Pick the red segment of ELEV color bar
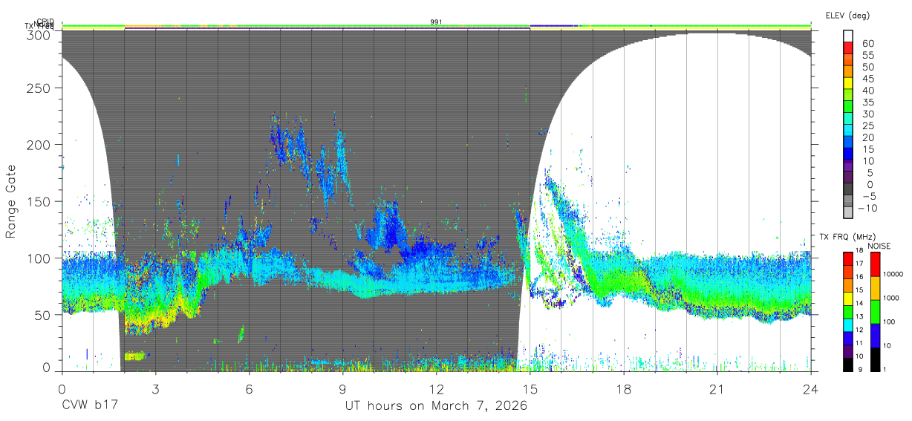Image resolution: width=912 pixels, height=421 pixels. pyautogui.click(x=848, y=47)
